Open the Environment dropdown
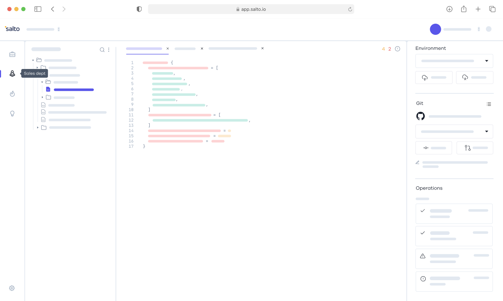The height and width of the screenshot is (301, 503). point(454,61)
